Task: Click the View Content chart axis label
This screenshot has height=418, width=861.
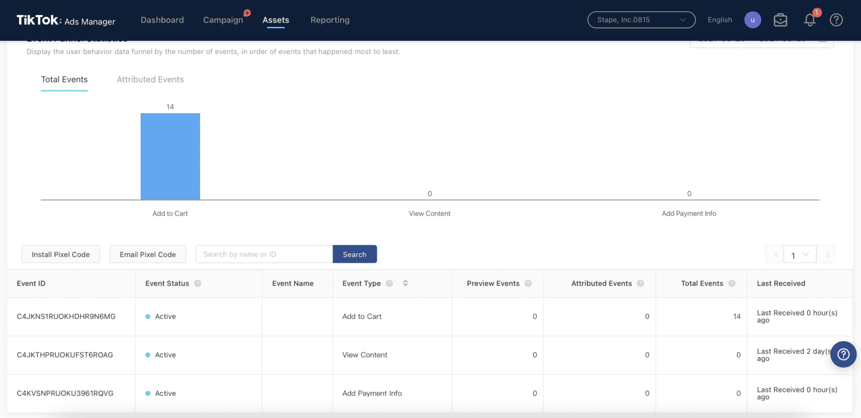Action: coord(429,213)
